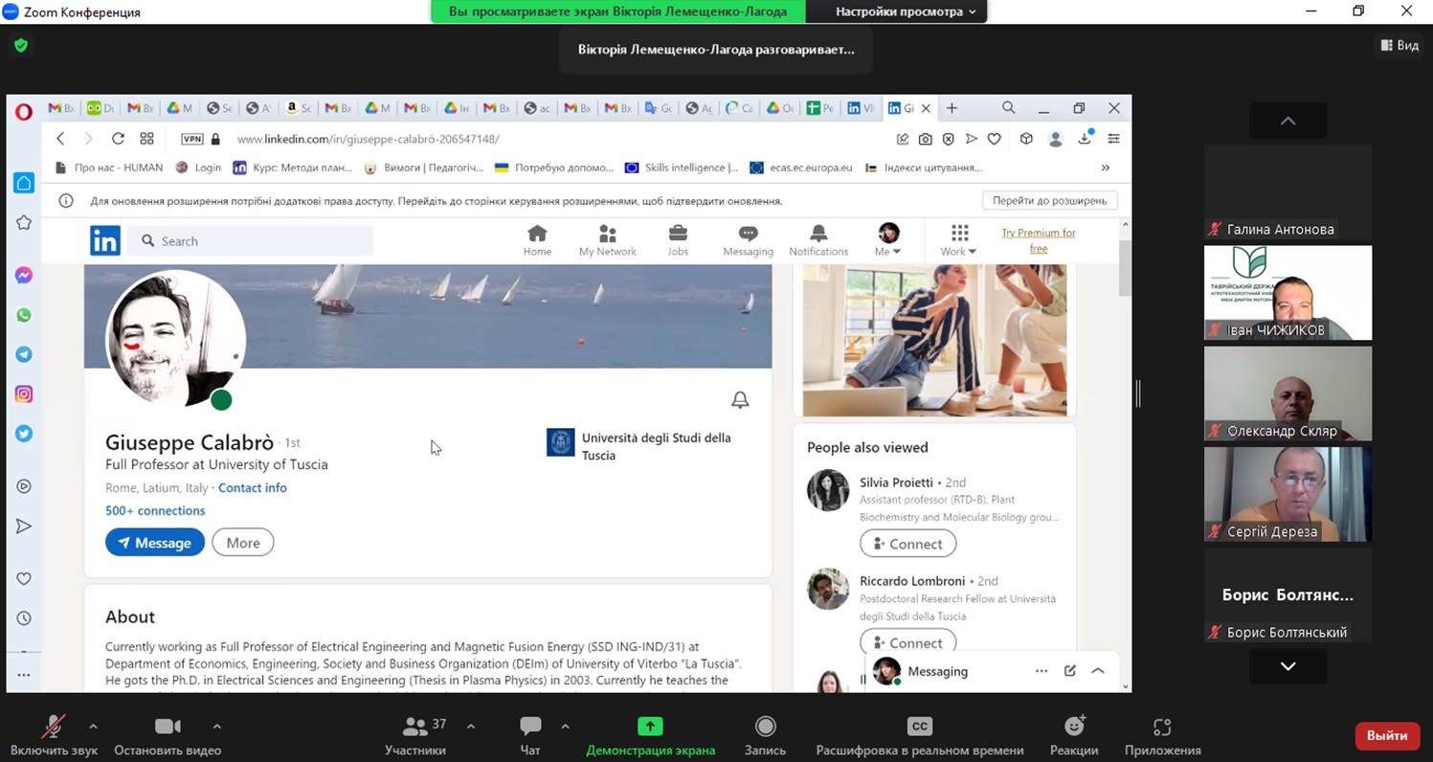
Task: Open Messaging overlay three-dot options
Action: (1041, 671)
